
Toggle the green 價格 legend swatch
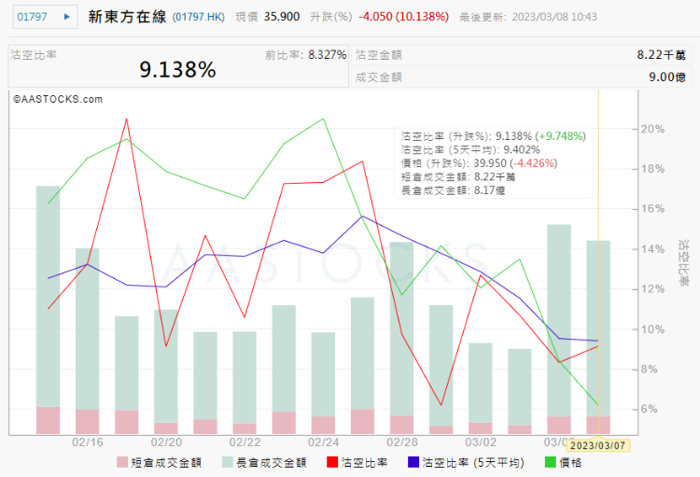(551, 462)
